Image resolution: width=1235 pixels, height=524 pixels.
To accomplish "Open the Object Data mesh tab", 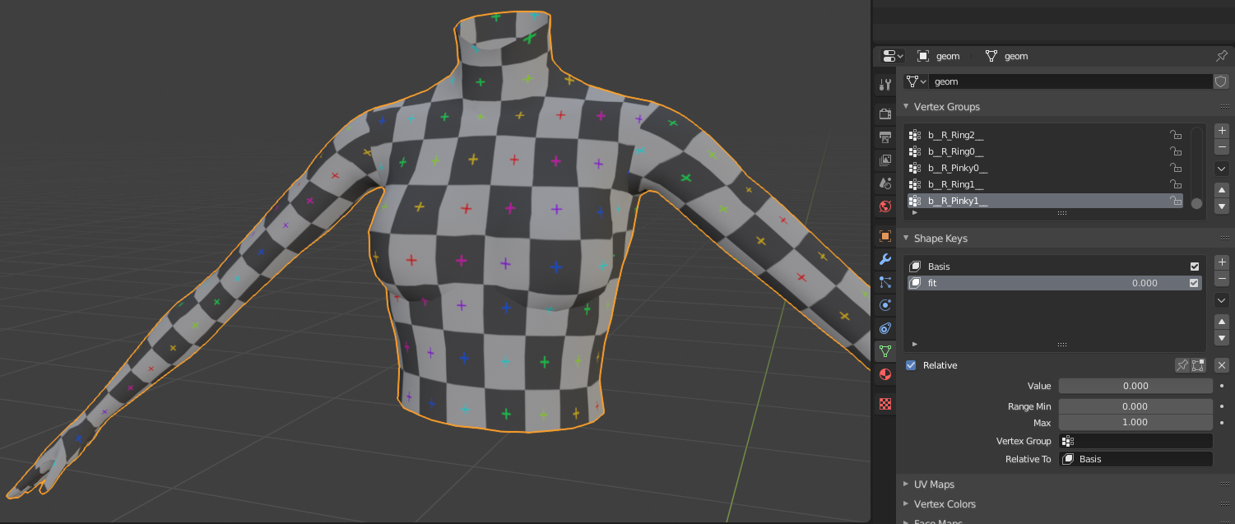I will (x=885, y=351).
